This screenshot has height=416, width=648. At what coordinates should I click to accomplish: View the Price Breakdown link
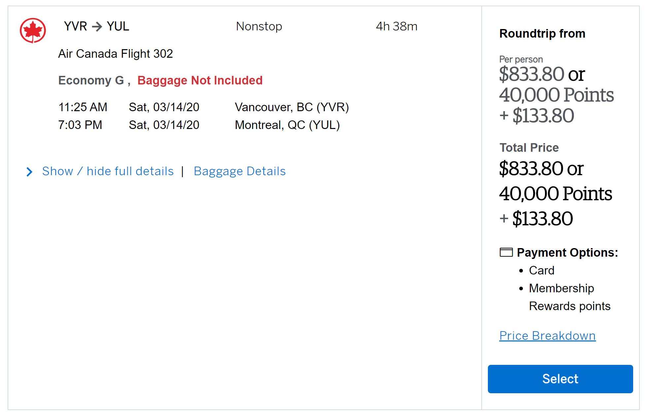[547, 336]
